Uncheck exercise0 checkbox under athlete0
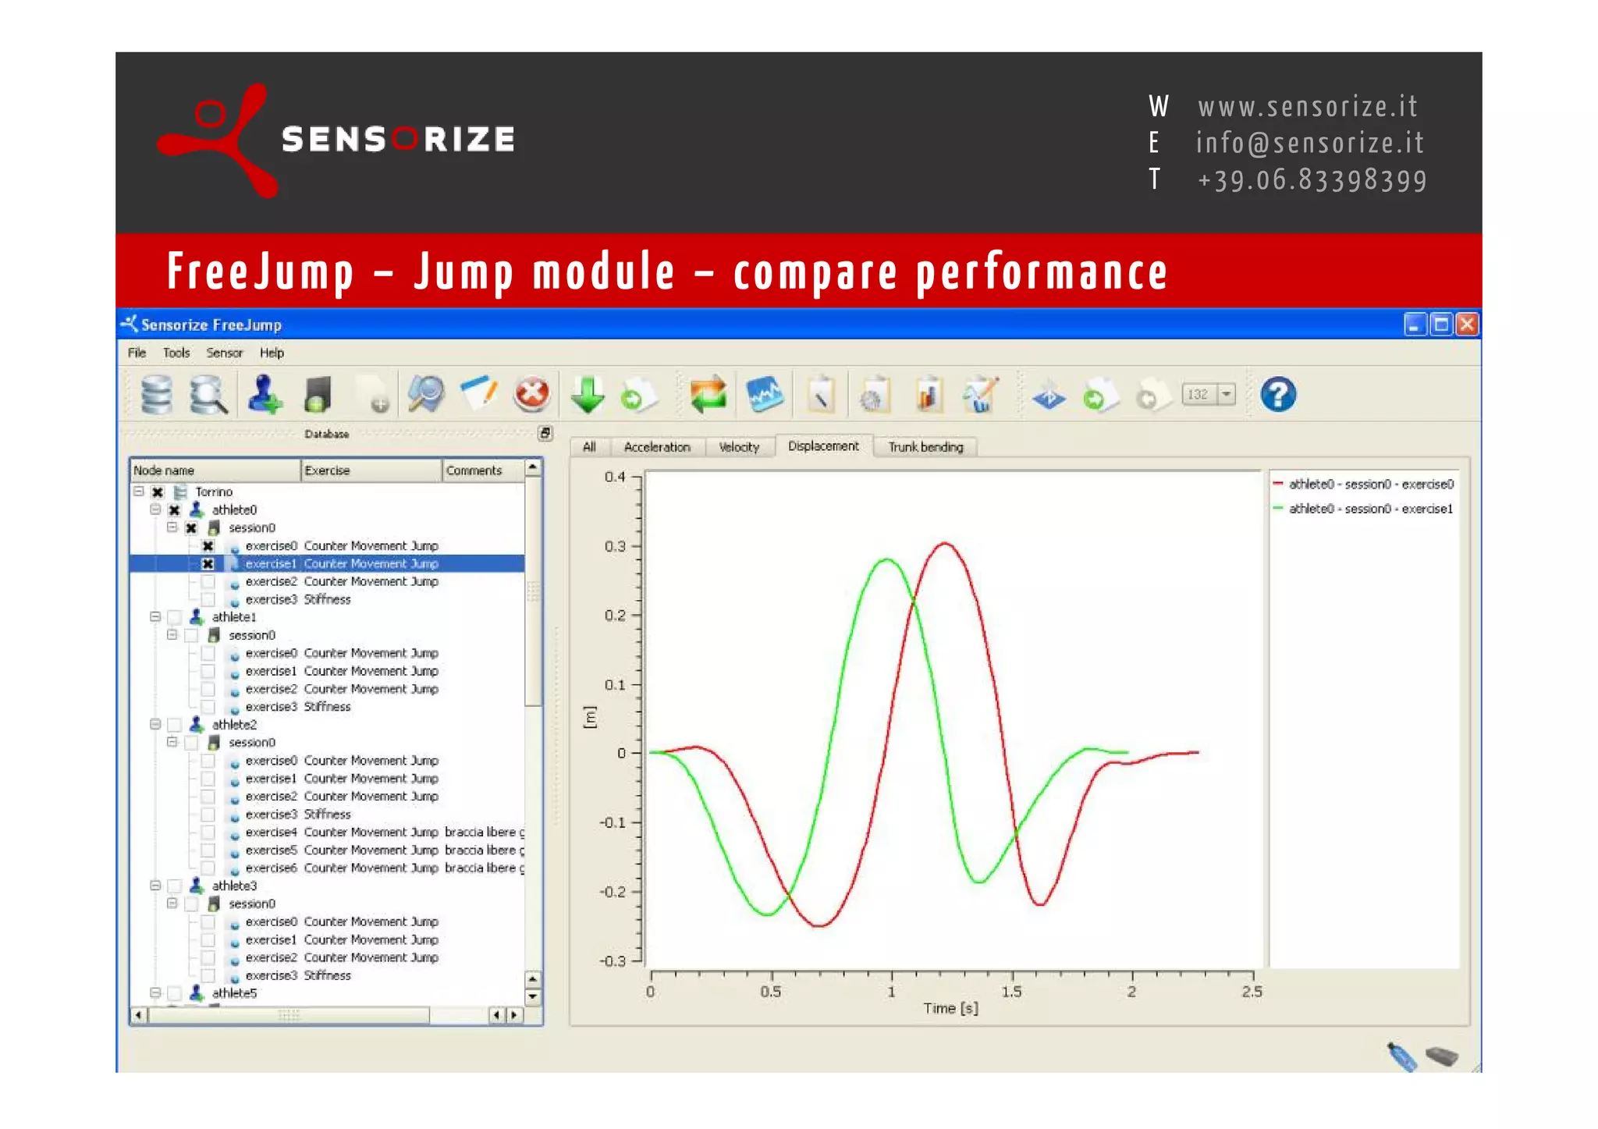 [208, 545]
